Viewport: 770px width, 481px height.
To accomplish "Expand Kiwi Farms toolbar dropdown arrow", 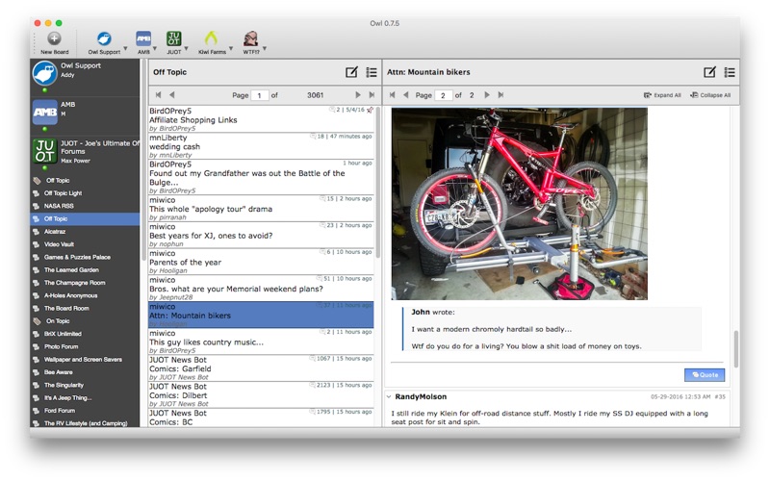I will pos(231,48).
